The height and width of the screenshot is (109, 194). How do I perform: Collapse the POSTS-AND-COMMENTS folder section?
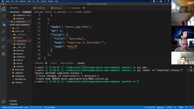(19, 25)
